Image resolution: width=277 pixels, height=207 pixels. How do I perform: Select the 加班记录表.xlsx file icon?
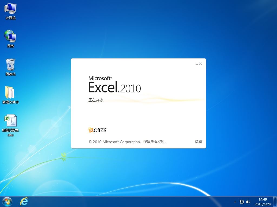(10, 125)
